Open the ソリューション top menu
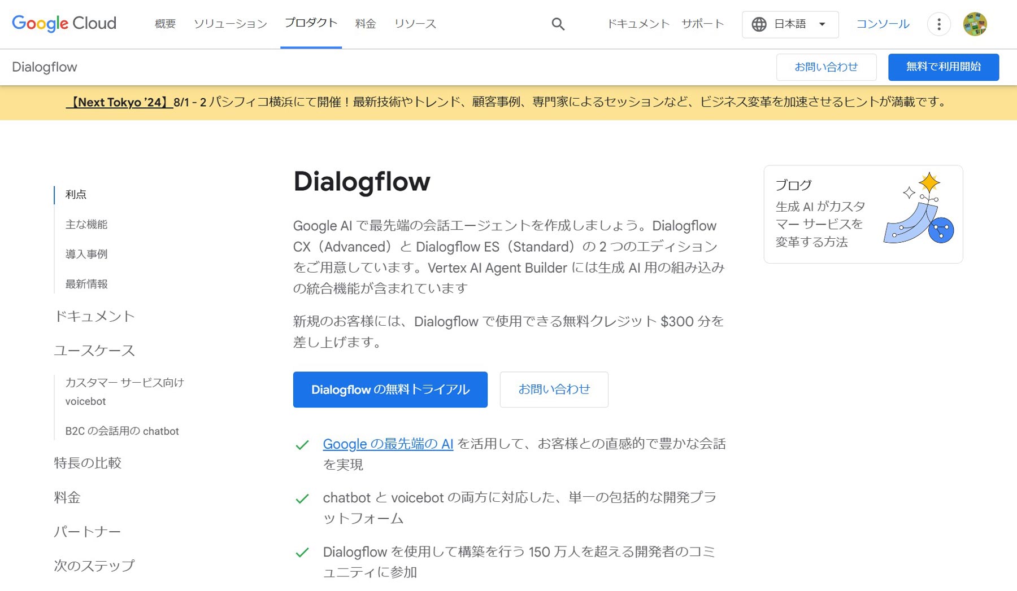Viewport: 1017px width, 591px height. [x=230, y=24]
